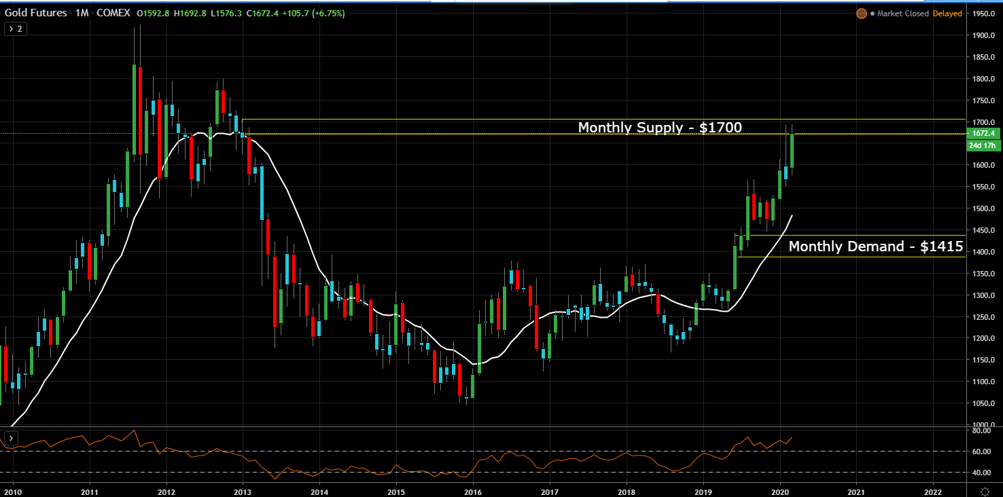
Task: Expand the indicator legend showing 2
Action: (15, 29)
